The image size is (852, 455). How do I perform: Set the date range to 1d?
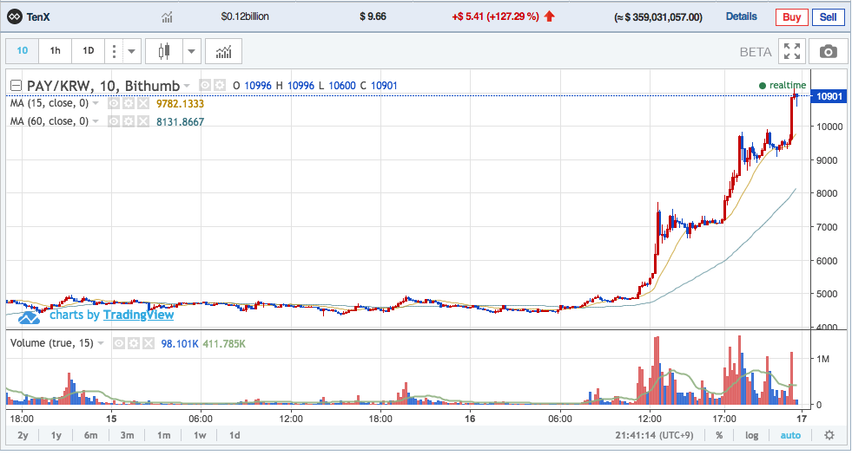pos(234,435)
